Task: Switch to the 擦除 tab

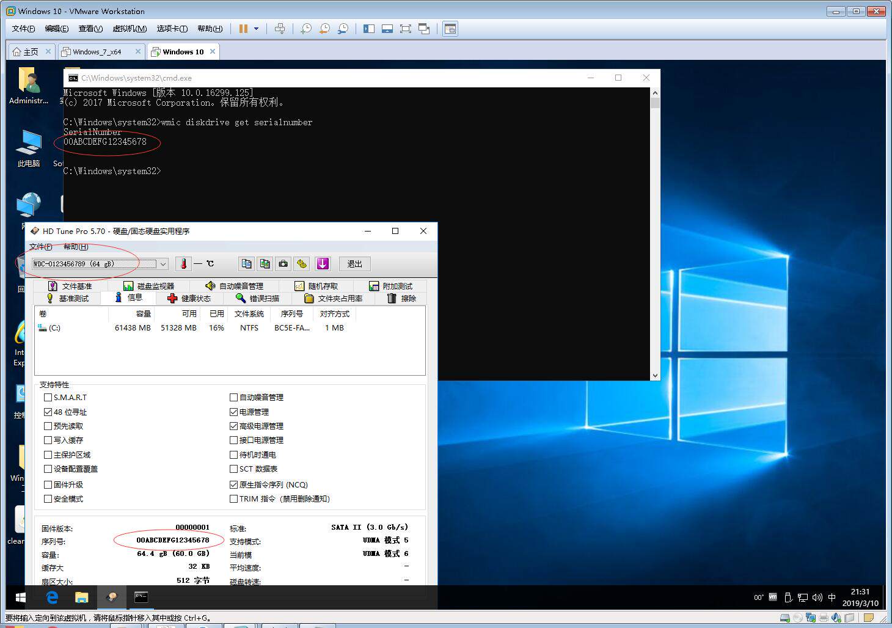Action: 402,298
